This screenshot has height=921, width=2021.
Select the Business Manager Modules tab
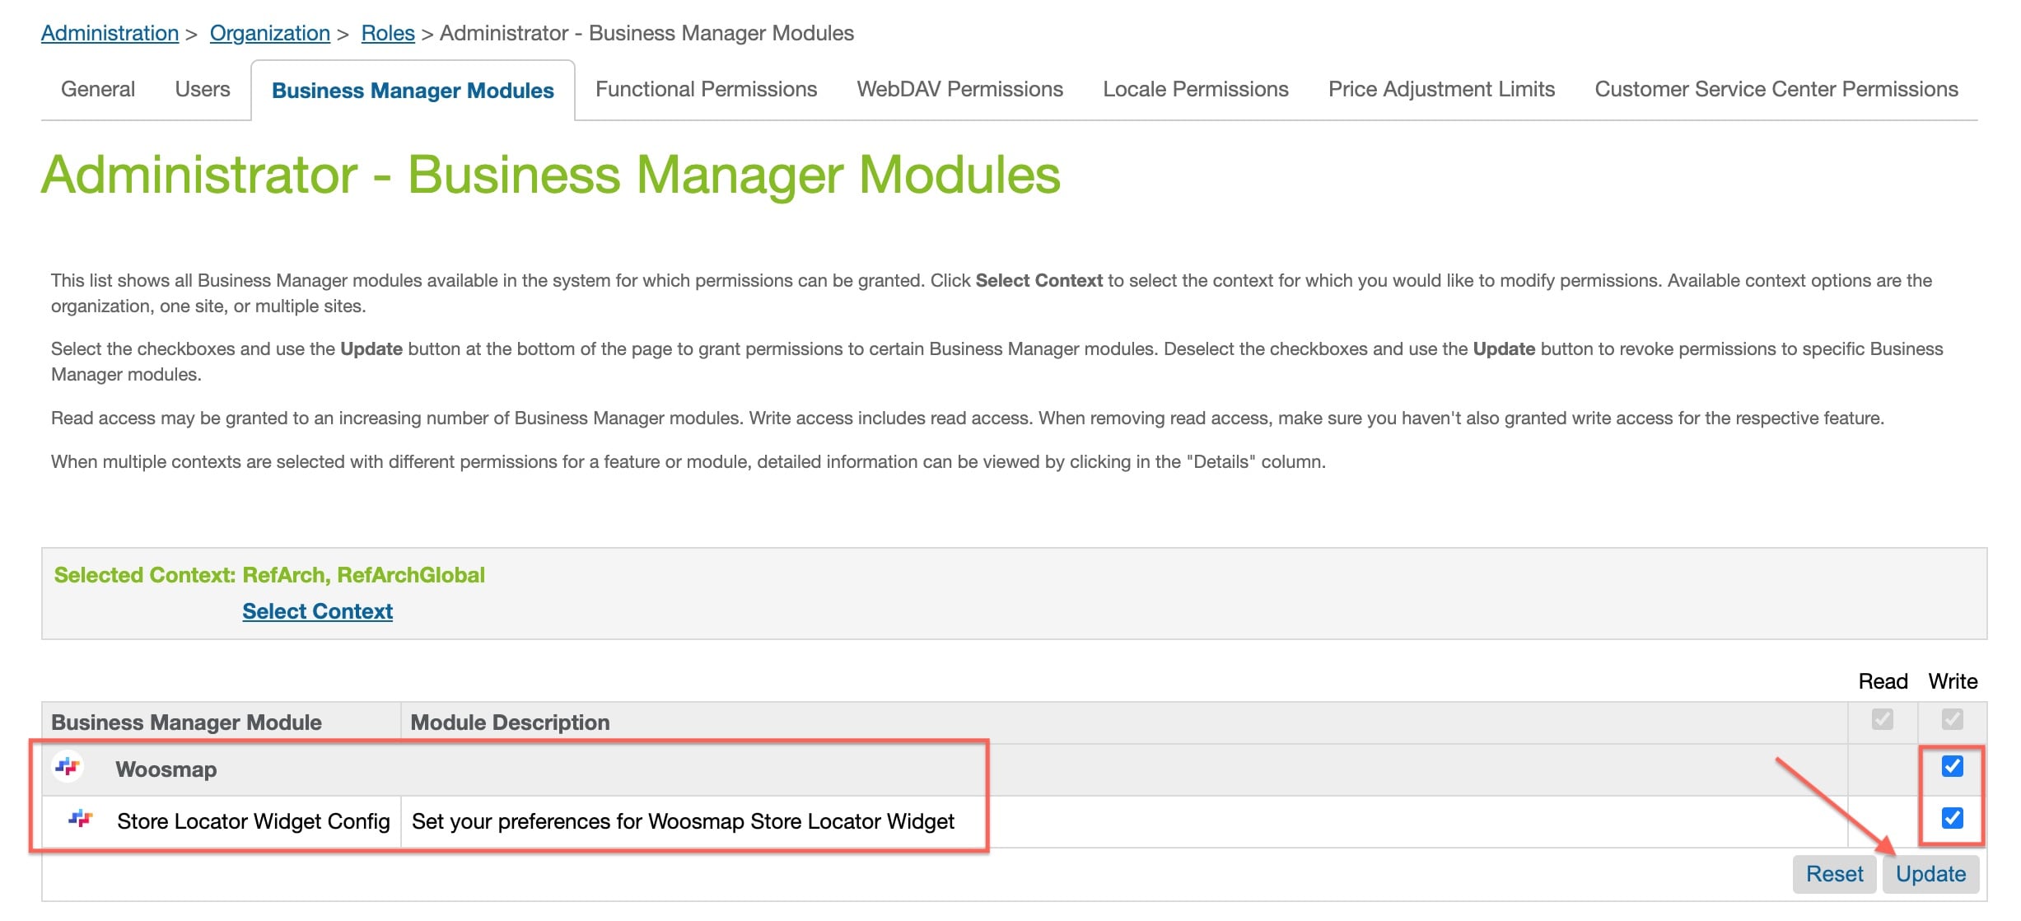[x=411, y=87]
